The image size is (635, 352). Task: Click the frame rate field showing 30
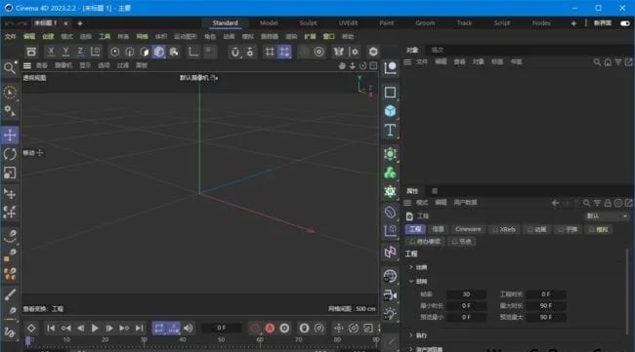coord(467,294)
